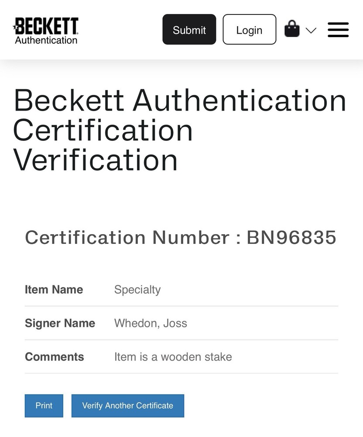The width and height of the screenshot is (363, 437).
Task: Click the Specialty item value
Action: pyautogui.click(x=137, y=290)
